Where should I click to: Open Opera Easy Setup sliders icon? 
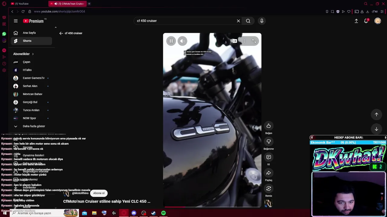tap(382, 11)
